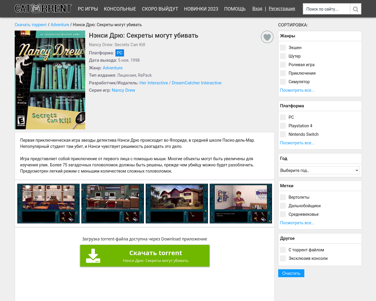Click the PC platform badge
The image size is (376, 301).
tap(120, 53)
